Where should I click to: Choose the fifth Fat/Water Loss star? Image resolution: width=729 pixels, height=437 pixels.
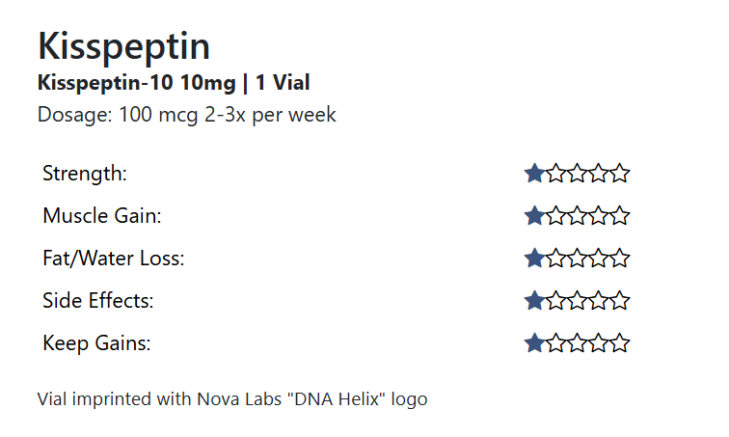coord(620,259)
